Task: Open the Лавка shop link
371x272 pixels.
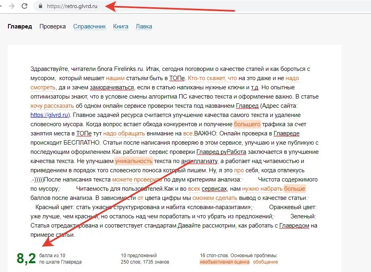Action: coord(144,26)
